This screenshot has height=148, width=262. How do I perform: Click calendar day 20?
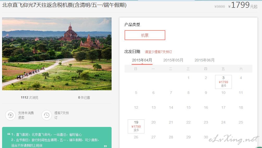pos(153,122)
